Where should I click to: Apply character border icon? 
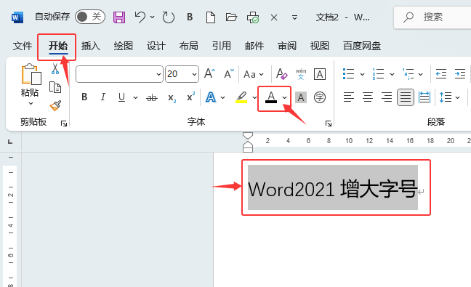[320, 74]
